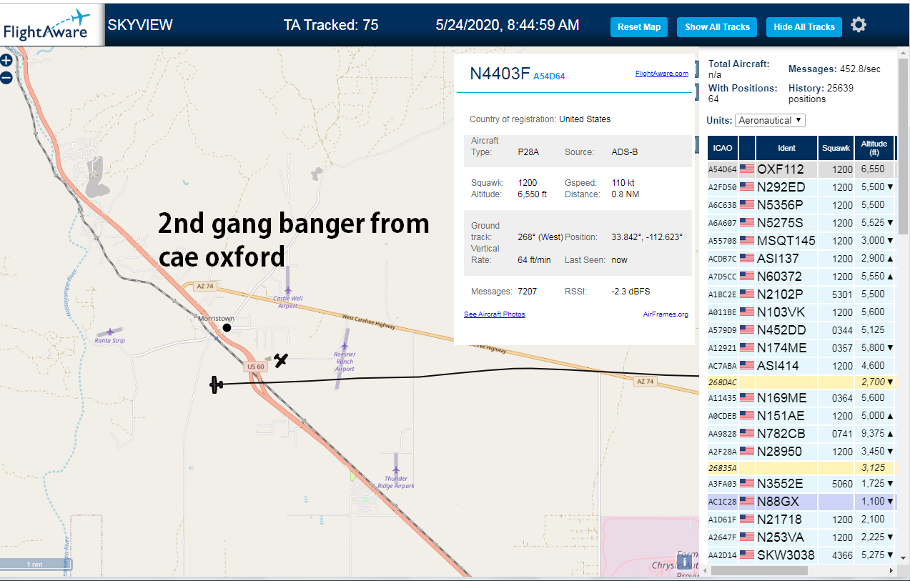The image size is (910, 581).
Task: Select the N21718 aircraft row
Action: [x=801, y=520]
